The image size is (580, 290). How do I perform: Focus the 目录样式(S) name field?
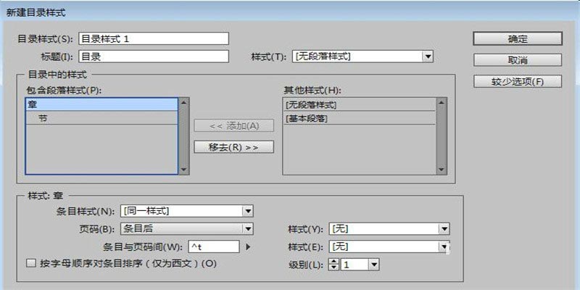tap(154, 38)
